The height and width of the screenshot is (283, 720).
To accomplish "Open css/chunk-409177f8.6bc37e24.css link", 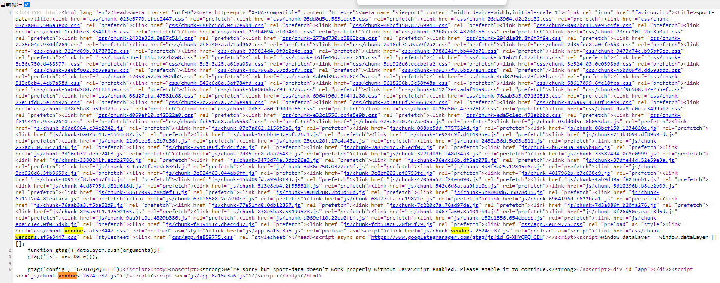I will (x=449, y=70).
